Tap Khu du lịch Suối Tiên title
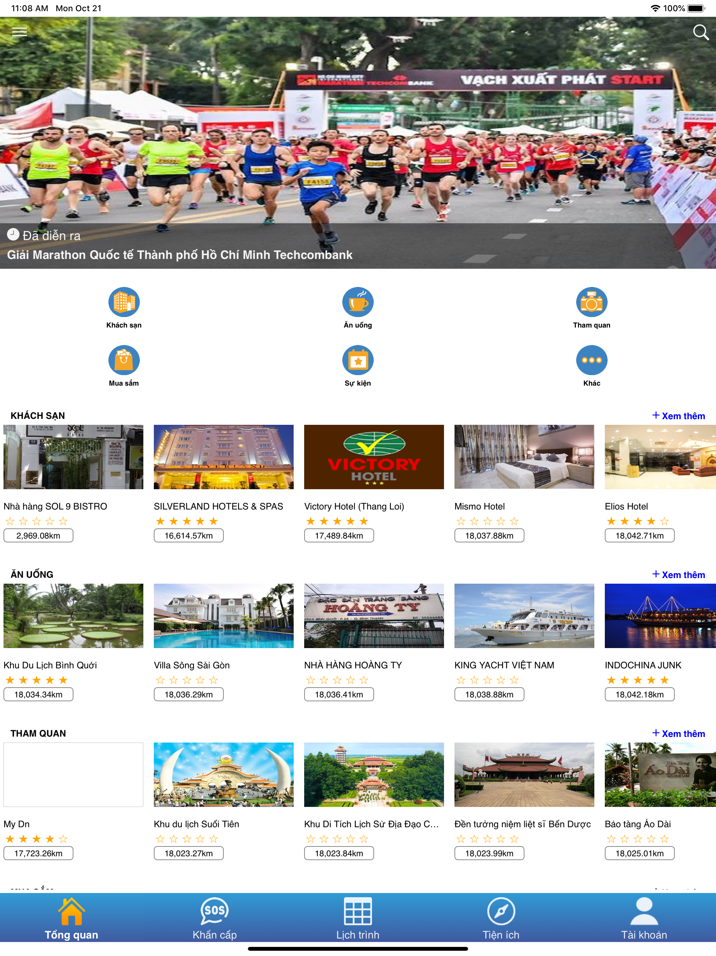 (196, 824)
